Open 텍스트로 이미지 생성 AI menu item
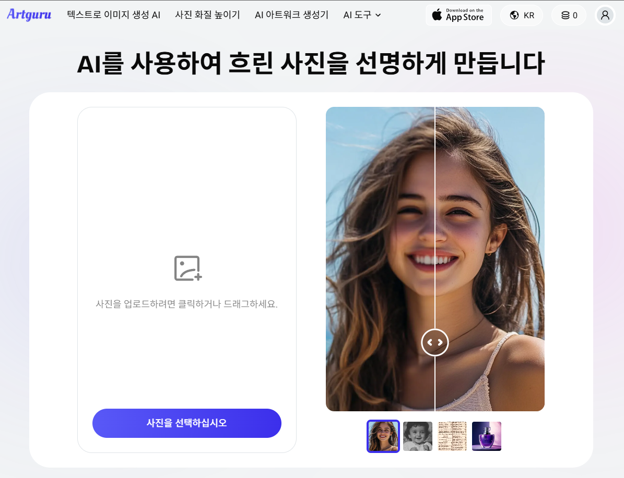624x478 pixels. coord(113,15)
